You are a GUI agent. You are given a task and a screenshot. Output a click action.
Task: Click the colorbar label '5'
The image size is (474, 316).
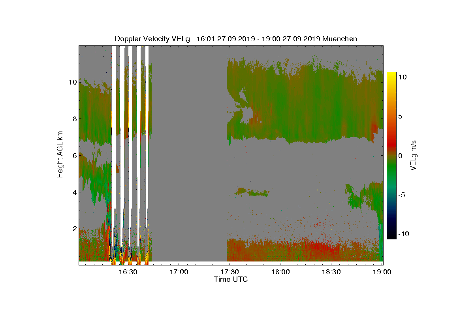tap(401, 117)
